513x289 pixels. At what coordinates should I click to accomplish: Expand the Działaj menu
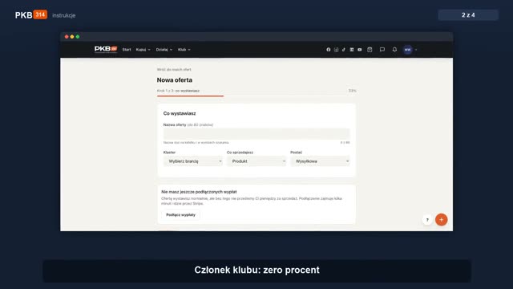(x=164, y=50)
